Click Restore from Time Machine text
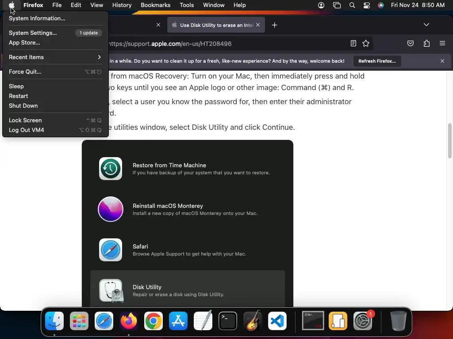 coord(169,165)
